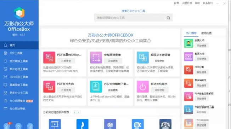Click the 图片处理 picture icon
The height and width of the screenshot is (129, 231).
[5, 69]
